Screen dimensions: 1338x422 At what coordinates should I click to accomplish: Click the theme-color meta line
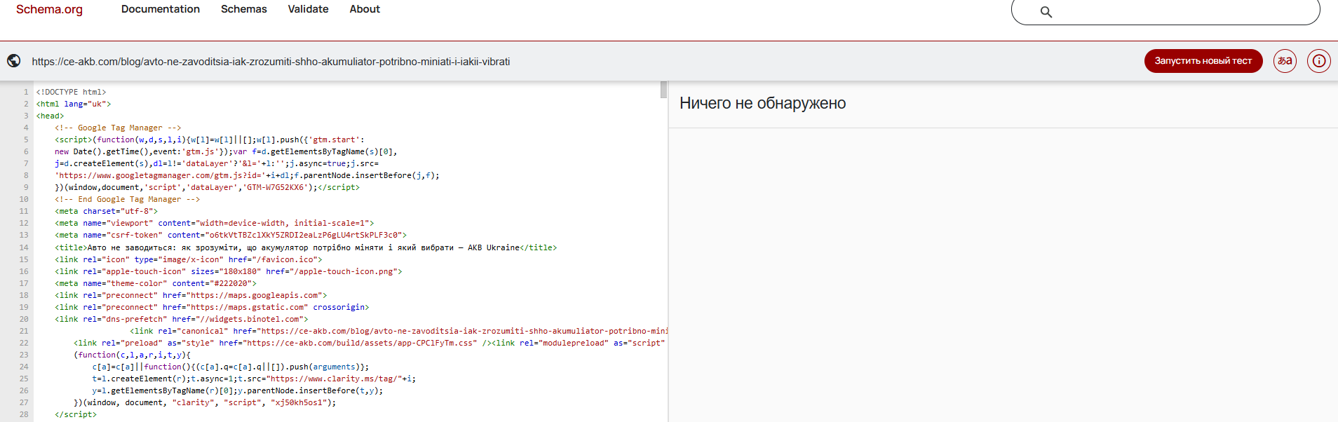156,283
